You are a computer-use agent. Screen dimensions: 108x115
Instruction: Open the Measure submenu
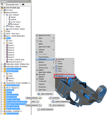point(45,62)
